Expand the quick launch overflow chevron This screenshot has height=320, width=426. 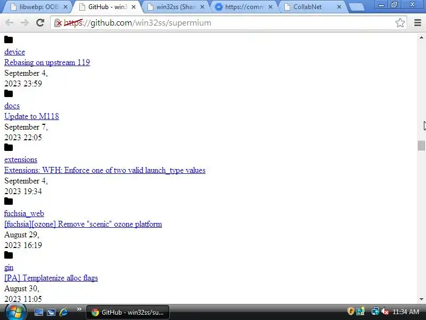point(79,309)
